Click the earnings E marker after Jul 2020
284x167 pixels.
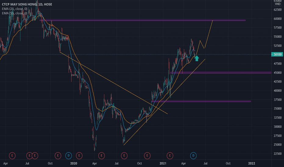click(x=124, y=156)
